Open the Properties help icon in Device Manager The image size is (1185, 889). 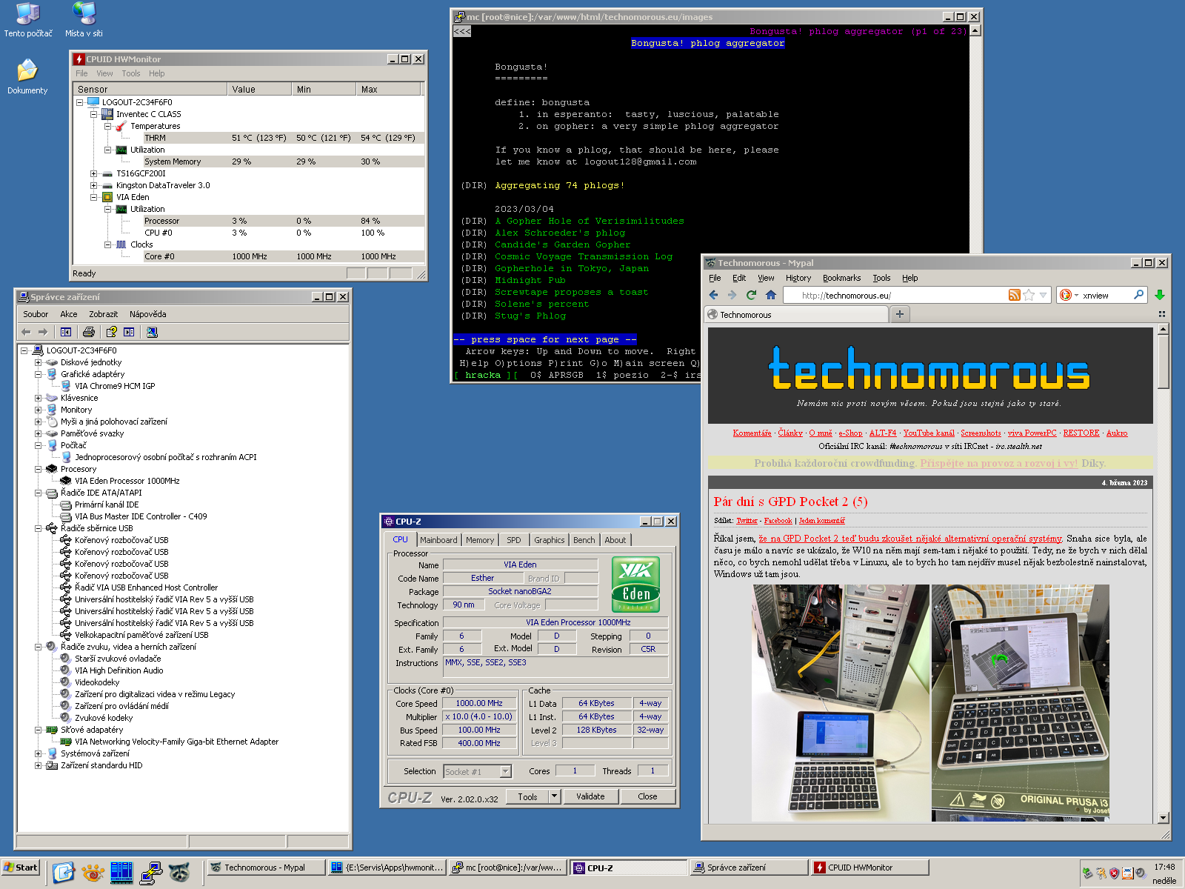coord(111,332)
